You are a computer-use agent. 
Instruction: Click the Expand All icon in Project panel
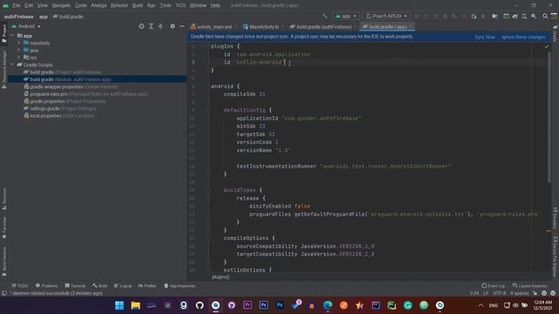[151, 26]
